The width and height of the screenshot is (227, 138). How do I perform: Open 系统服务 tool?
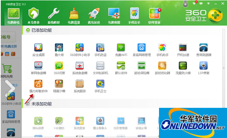click(x=80, y=86)
